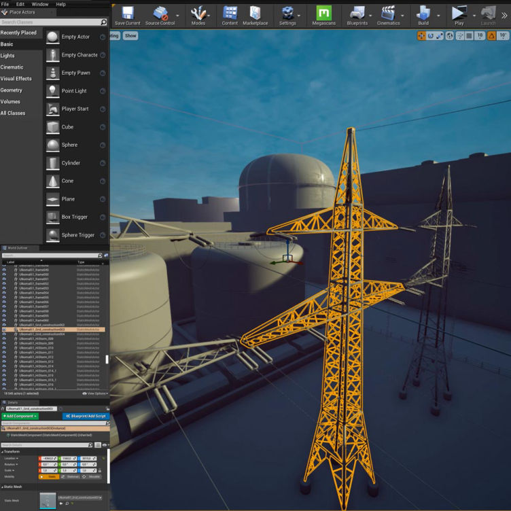This screenshot has height=511, width=511.
Task: Click the Add Component button
Action: coord(20,416)
